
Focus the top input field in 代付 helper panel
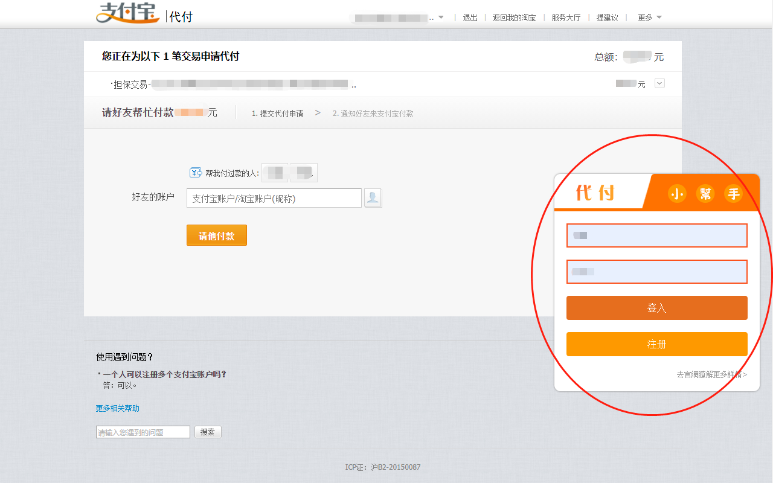click(657, 235)
